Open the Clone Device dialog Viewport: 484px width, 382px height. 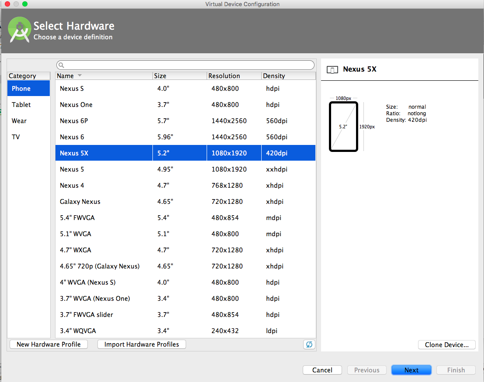446,344
